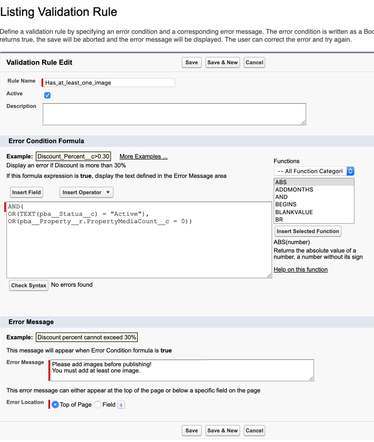
Task: Click the top Cancel button
Action: click(254, 62)
